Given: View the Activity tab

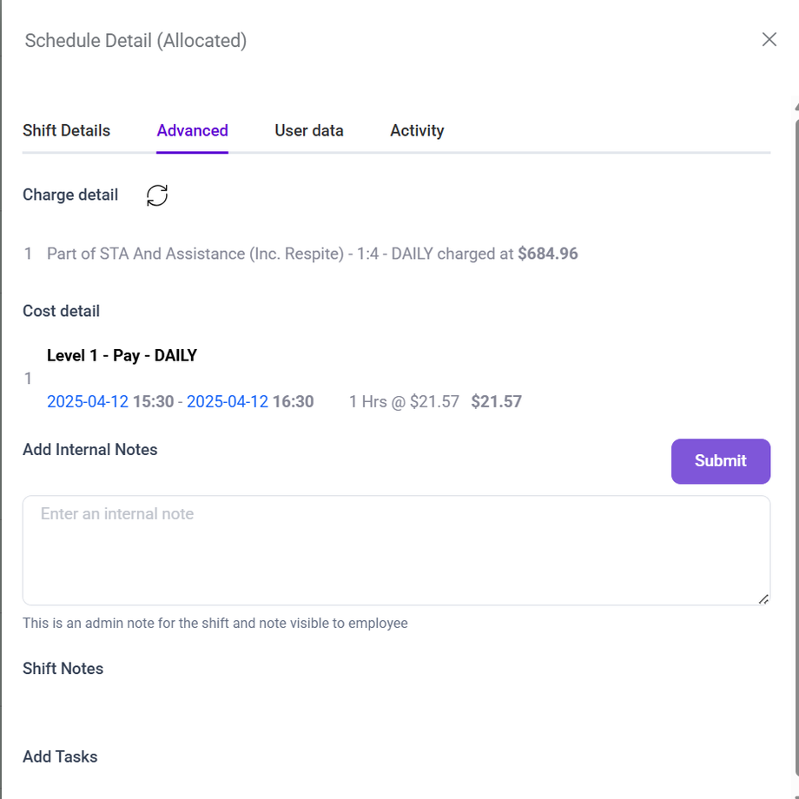Looking at the screenshot, I should click(x=417, y=131).
